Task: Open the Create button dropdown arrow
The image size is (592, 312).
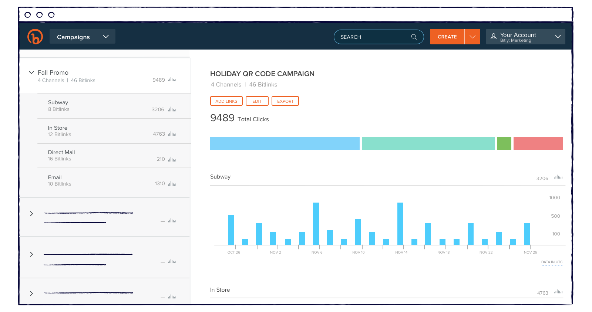Action: coord(472,37)
